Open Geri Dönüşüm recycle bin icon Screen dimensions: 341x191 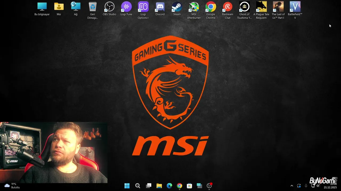click(92, 11)
